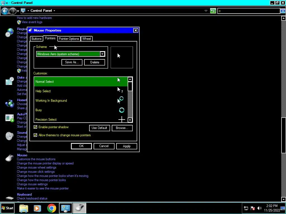Launch media player from the taskbar
Image resolution: width=286 pixels, height=214 pixels.
[x=37, y=208]
